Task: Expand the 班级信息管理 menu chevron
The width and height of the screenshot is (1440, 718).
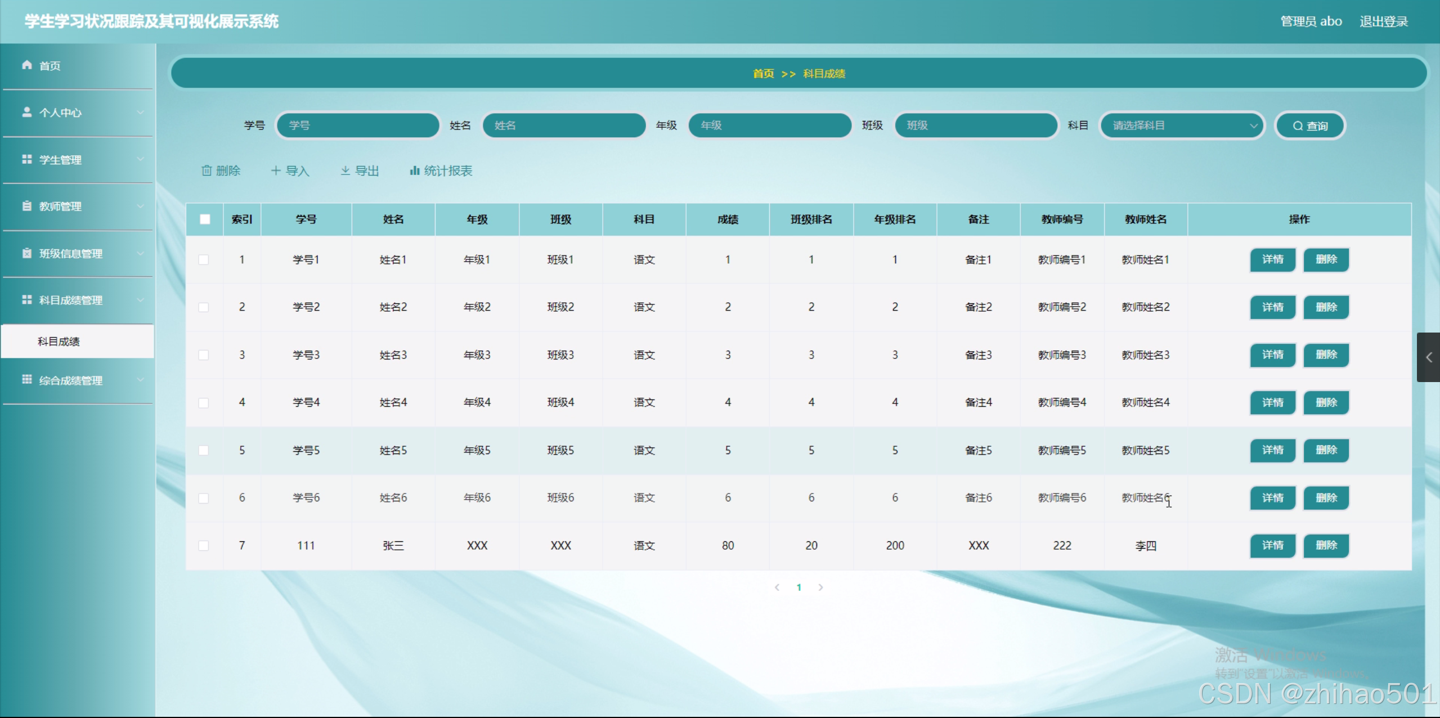Action: pos(140,253)
